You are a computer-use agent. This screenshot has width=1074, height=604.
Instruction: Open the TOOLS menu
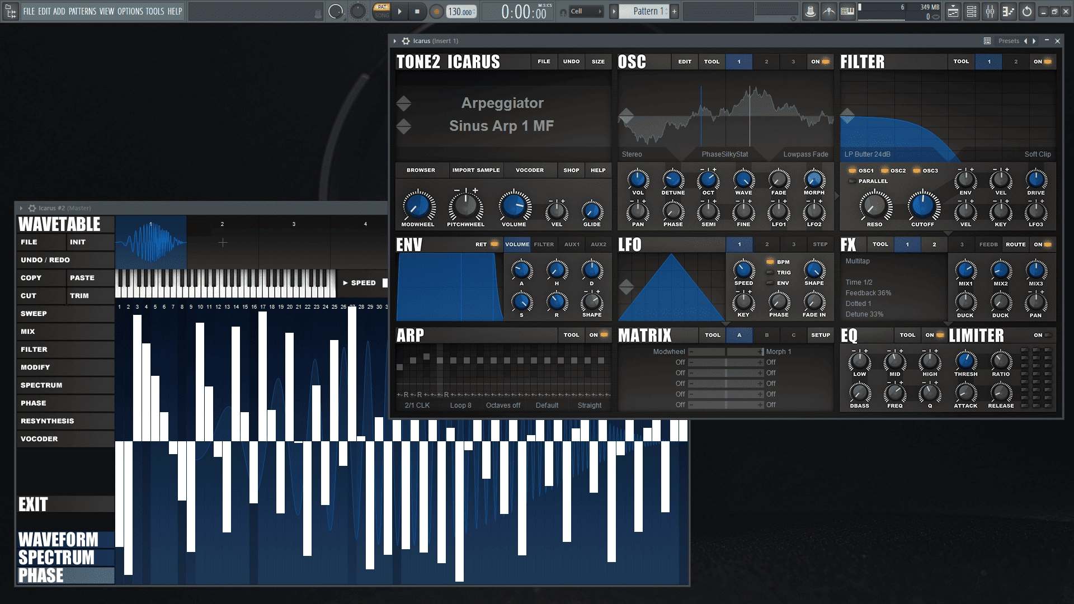[155, 11]
